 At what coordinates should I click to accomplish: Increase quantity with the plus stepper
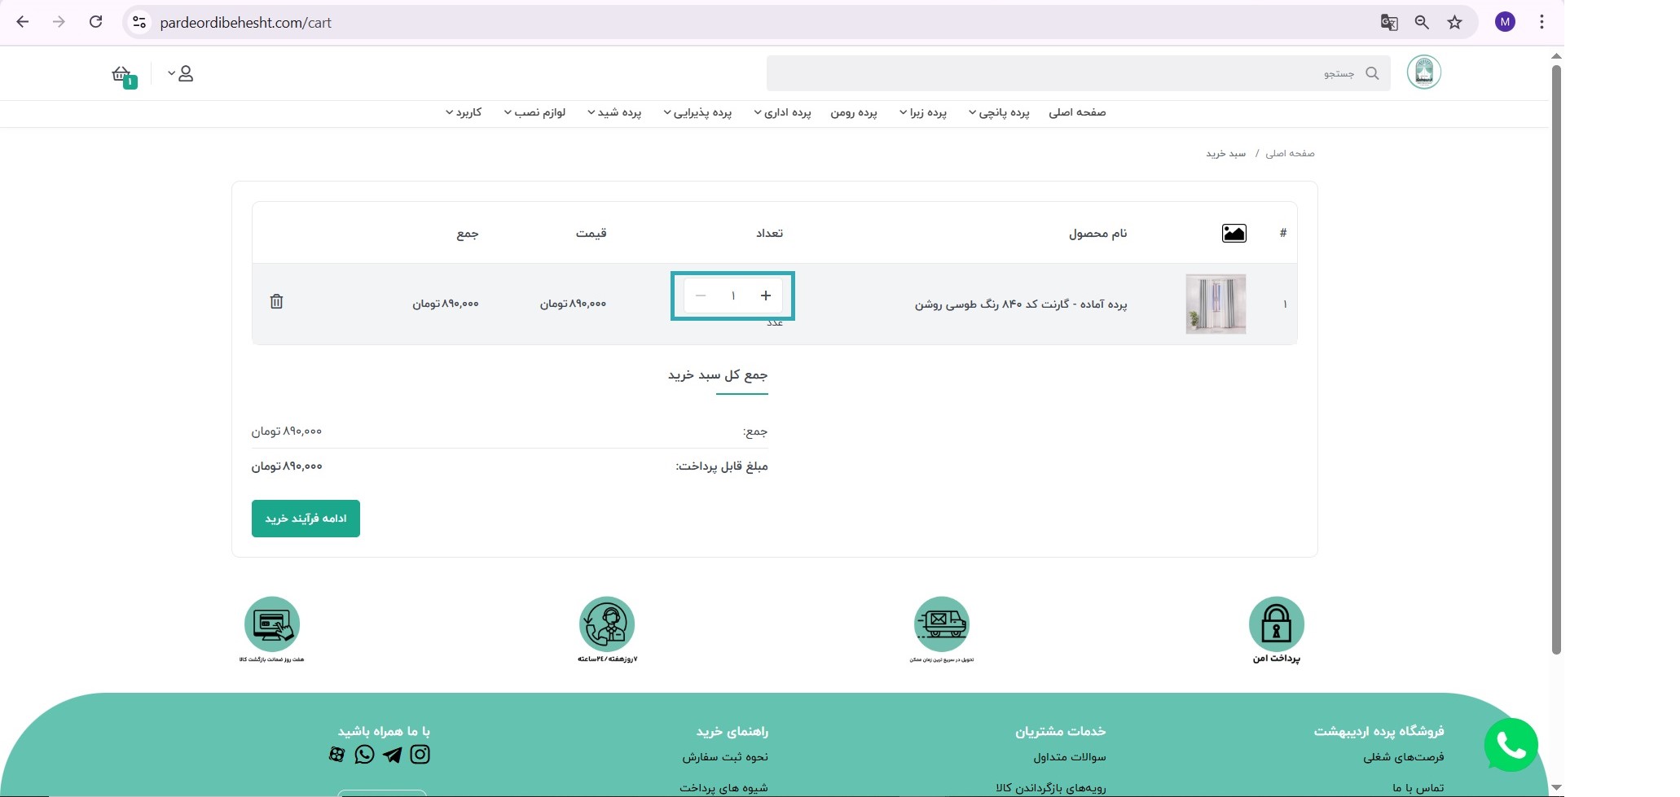point(764,296)
